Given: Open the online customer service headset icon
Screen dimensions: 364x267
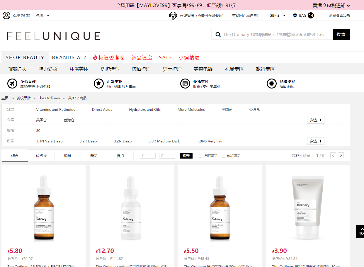Looking at the screenshot, I should click(x=173, y=16).
